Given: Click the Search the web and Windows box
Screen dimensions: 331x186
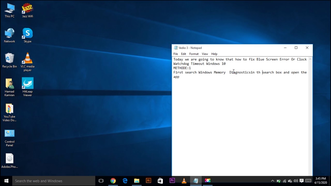Looking at the screenshot, I should tap(54, 181).
